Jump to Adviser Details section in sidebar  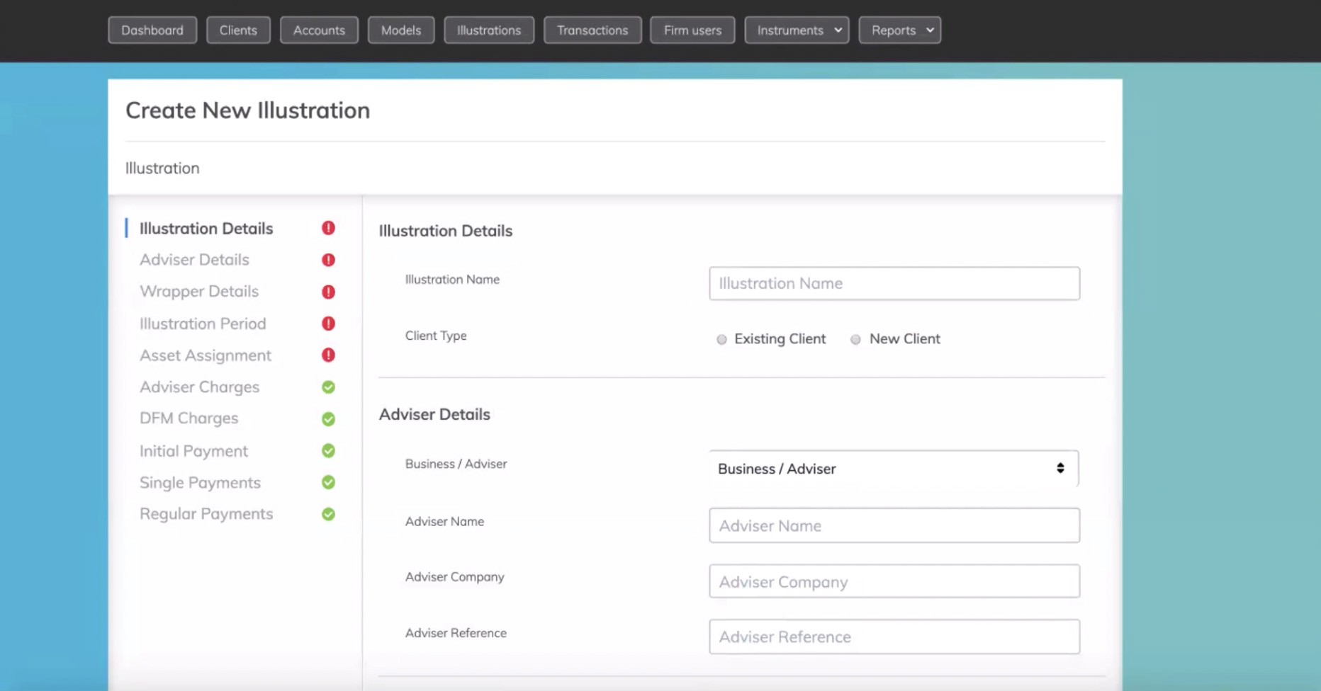194,260
